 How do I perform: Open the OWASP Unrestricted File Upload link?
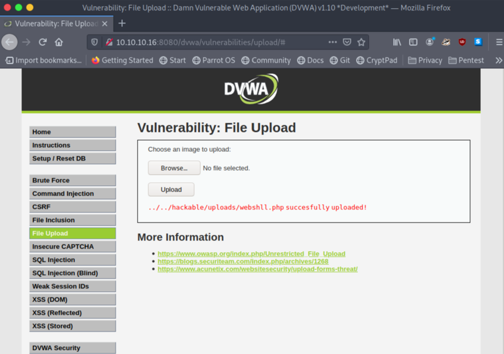(251, 254)
